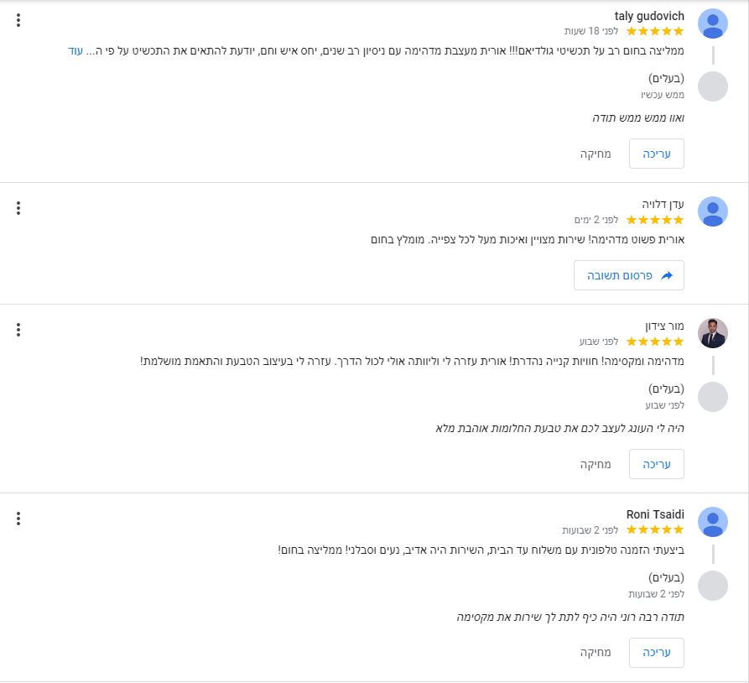
Task: Expand taly gudovich's review with עוד link
Action: tap(75, 51)
